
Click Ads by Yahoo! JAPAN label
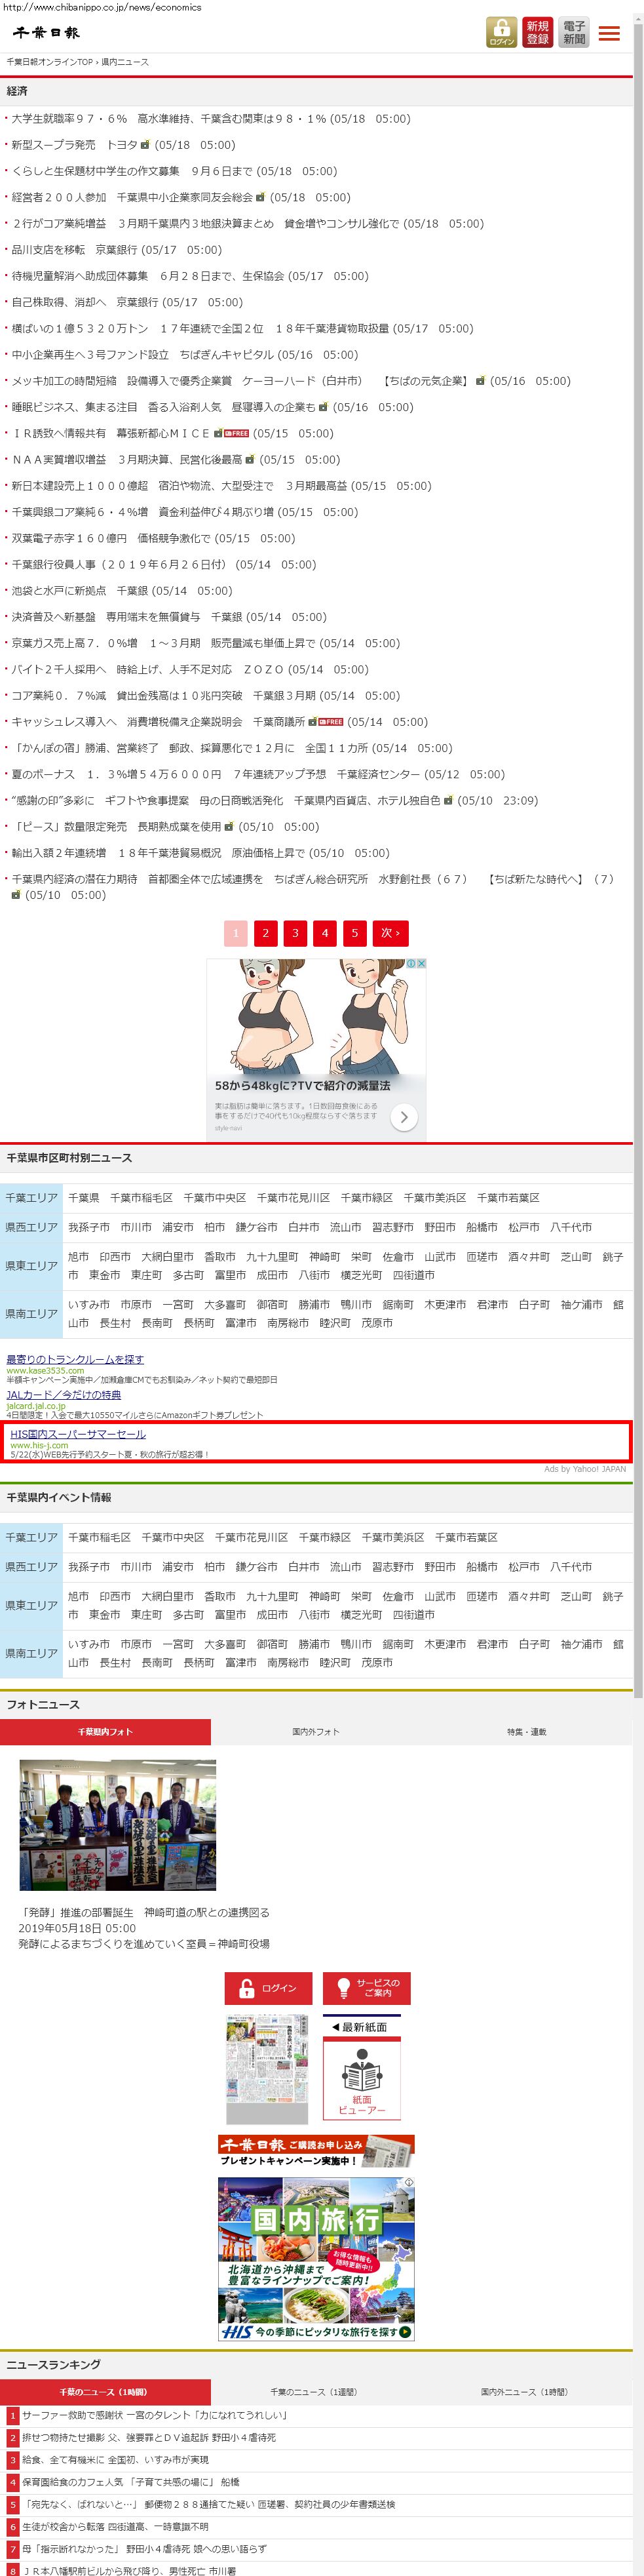585,1469
